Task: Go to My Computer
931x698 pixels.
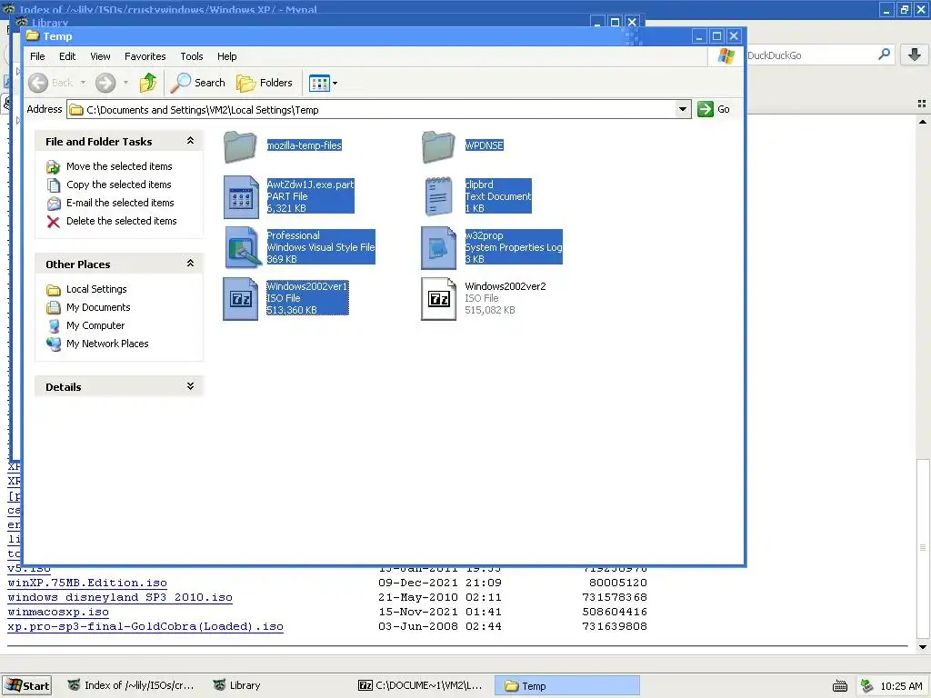Action: pos(95,325)
